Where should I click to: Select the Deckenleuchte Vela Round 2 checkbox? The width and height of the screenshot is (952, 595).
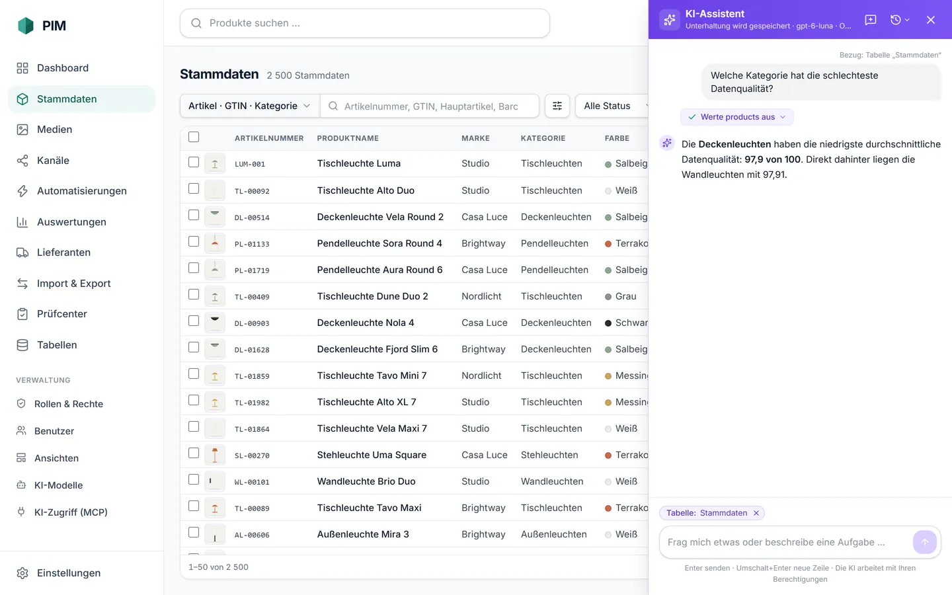tap(194, 215)
